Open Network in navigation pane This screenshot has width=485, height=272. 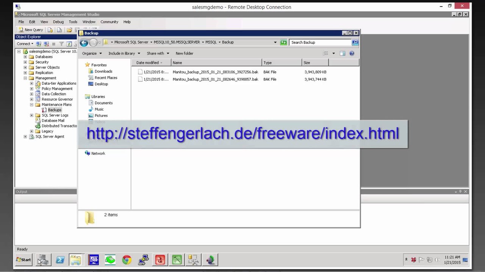[x=98, y=153]
